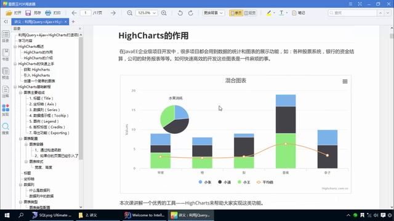Open the change background dropdown
Image resolution: width=394 pixels, height=221 pixels.
tap(213, 13)
